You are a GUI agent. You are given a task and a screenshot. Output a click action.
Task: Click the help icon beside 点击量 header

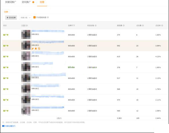click(x=143, y=26)
